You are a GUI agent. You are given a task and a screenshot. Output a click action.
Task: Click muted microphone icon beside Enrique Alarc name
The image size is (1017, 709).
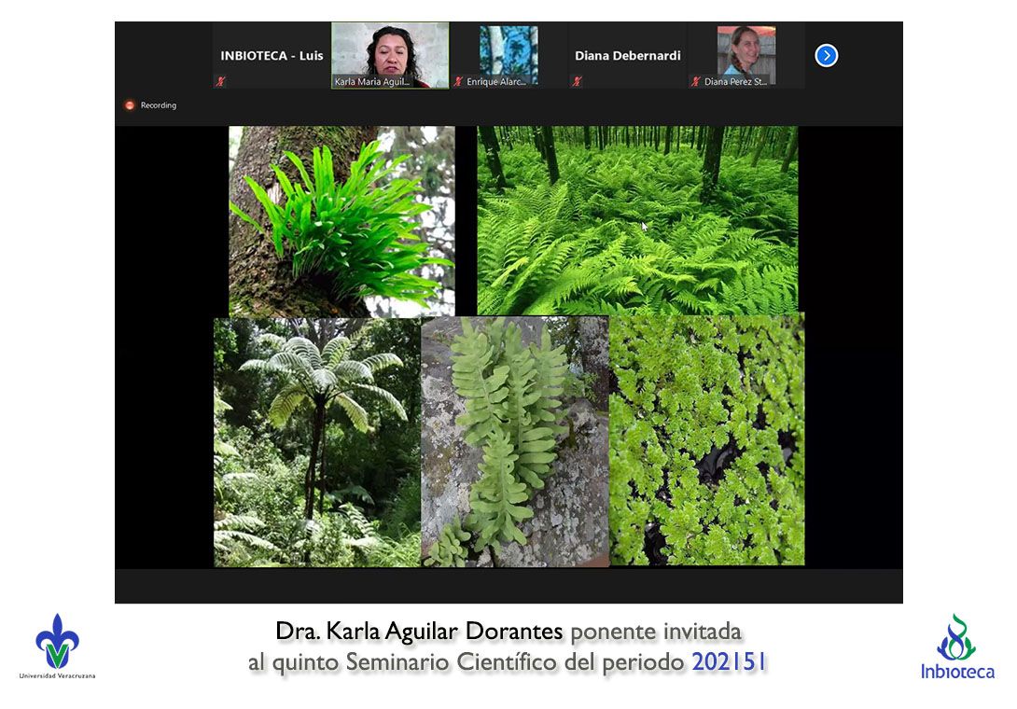click(458, 82)
